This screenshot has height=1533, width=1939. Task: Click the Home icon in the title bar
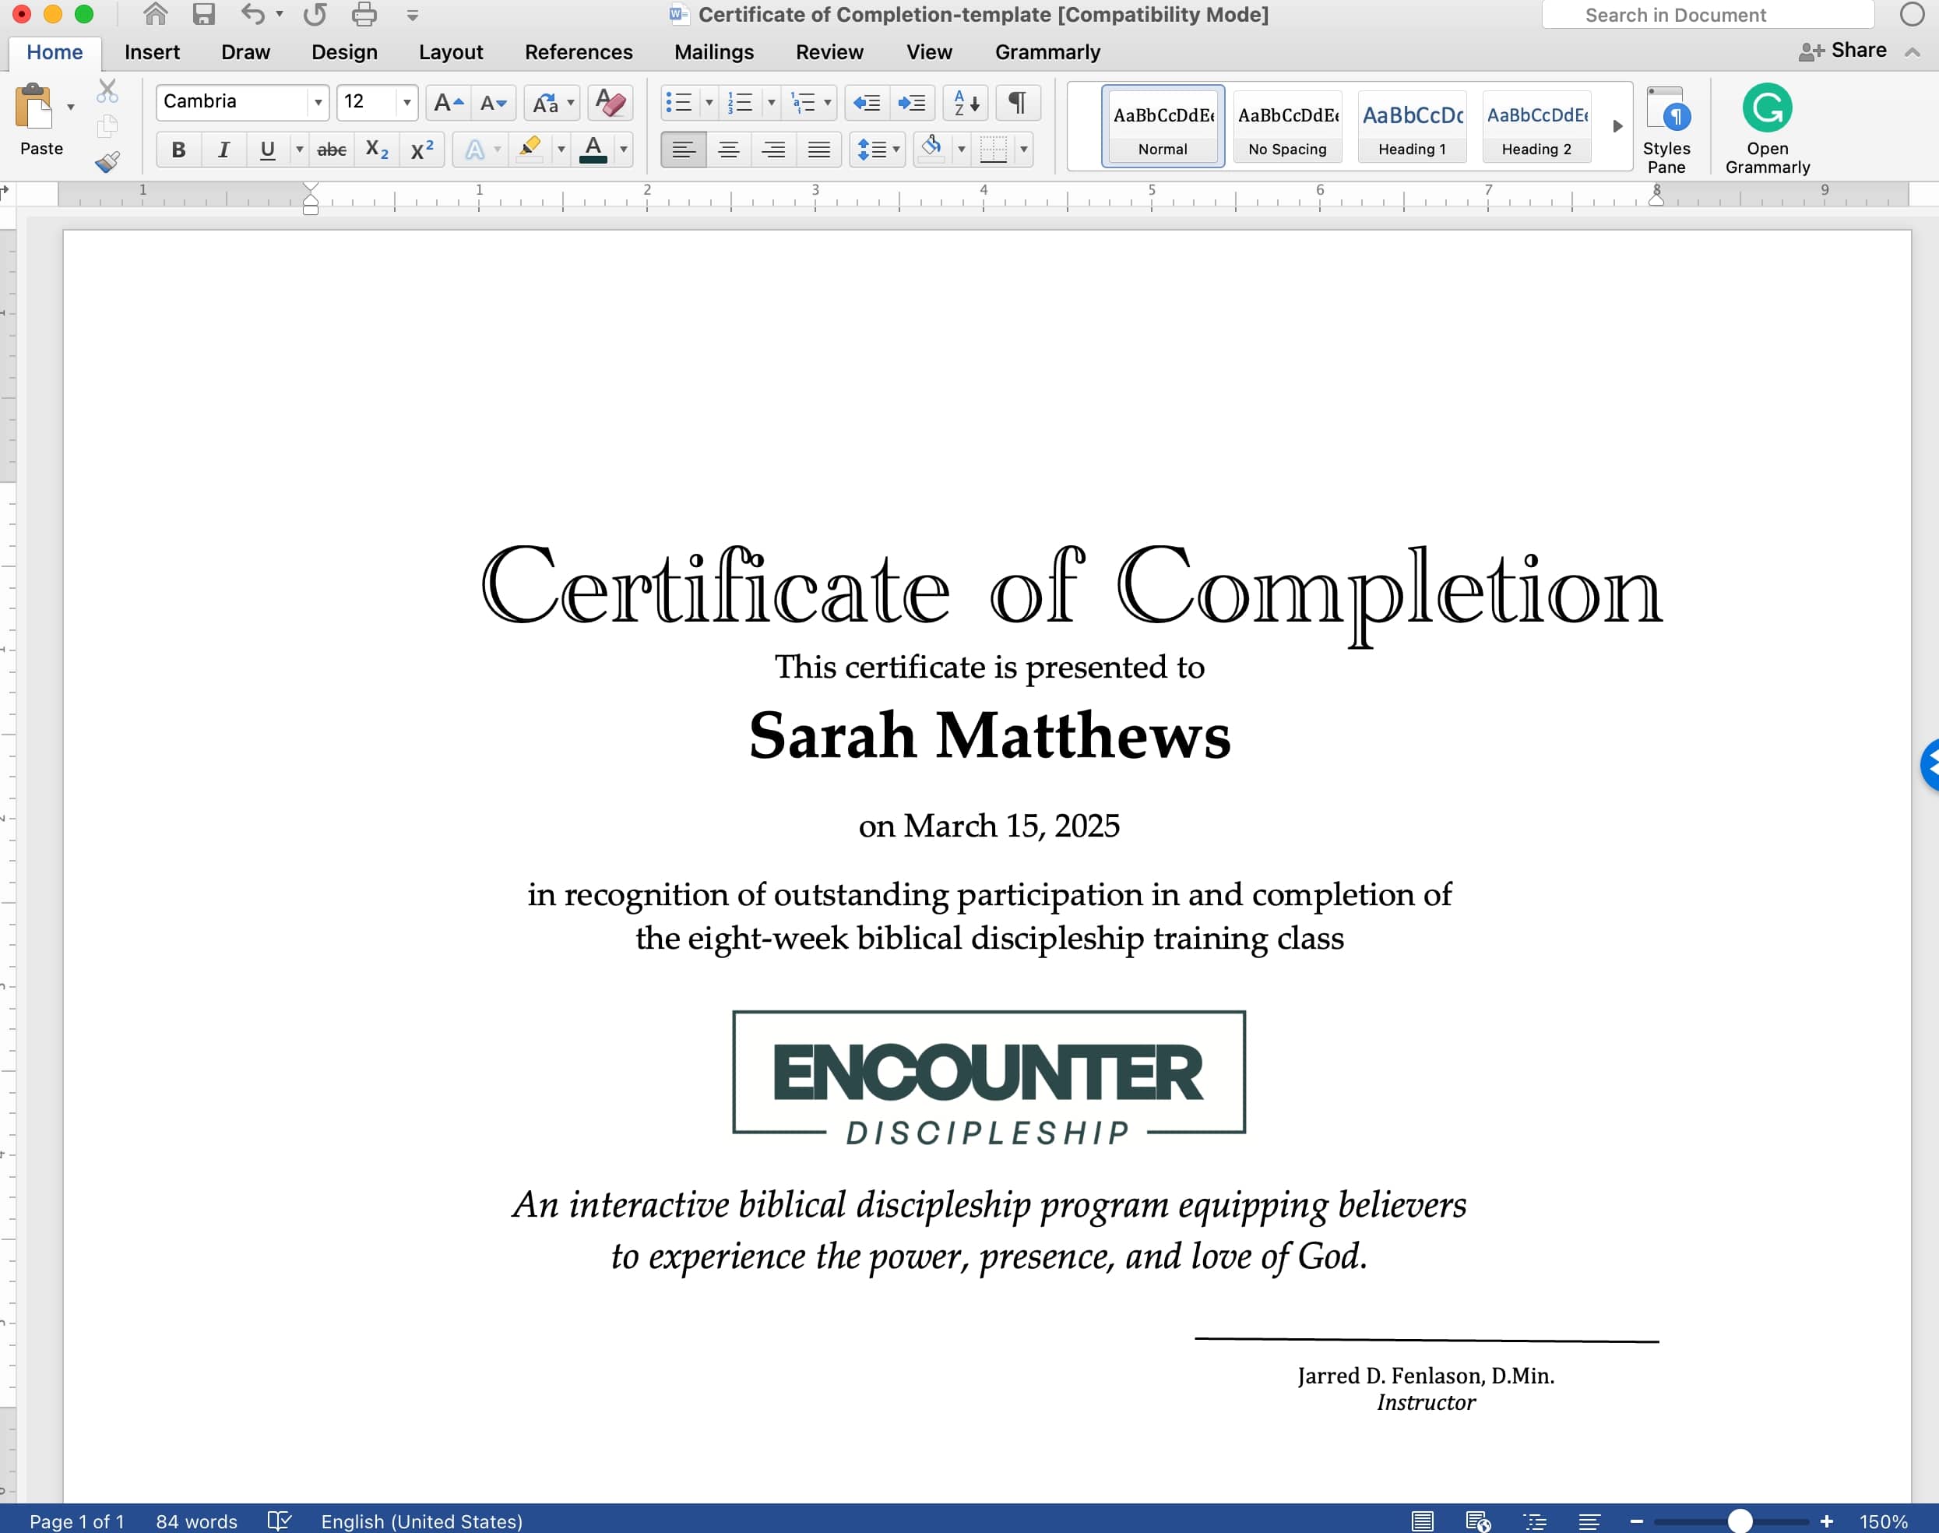[x=155, y=13]
